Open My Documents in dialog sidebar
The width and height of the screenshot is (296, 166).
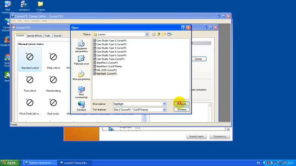pyautogui.click(x=81, y=75)
